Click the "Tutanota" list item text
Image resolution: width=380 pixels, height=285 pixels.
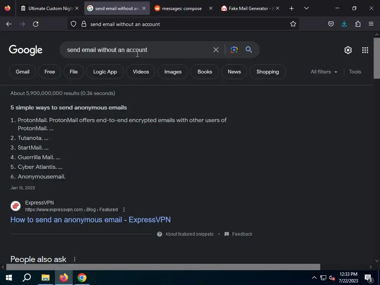coord(30,138)
